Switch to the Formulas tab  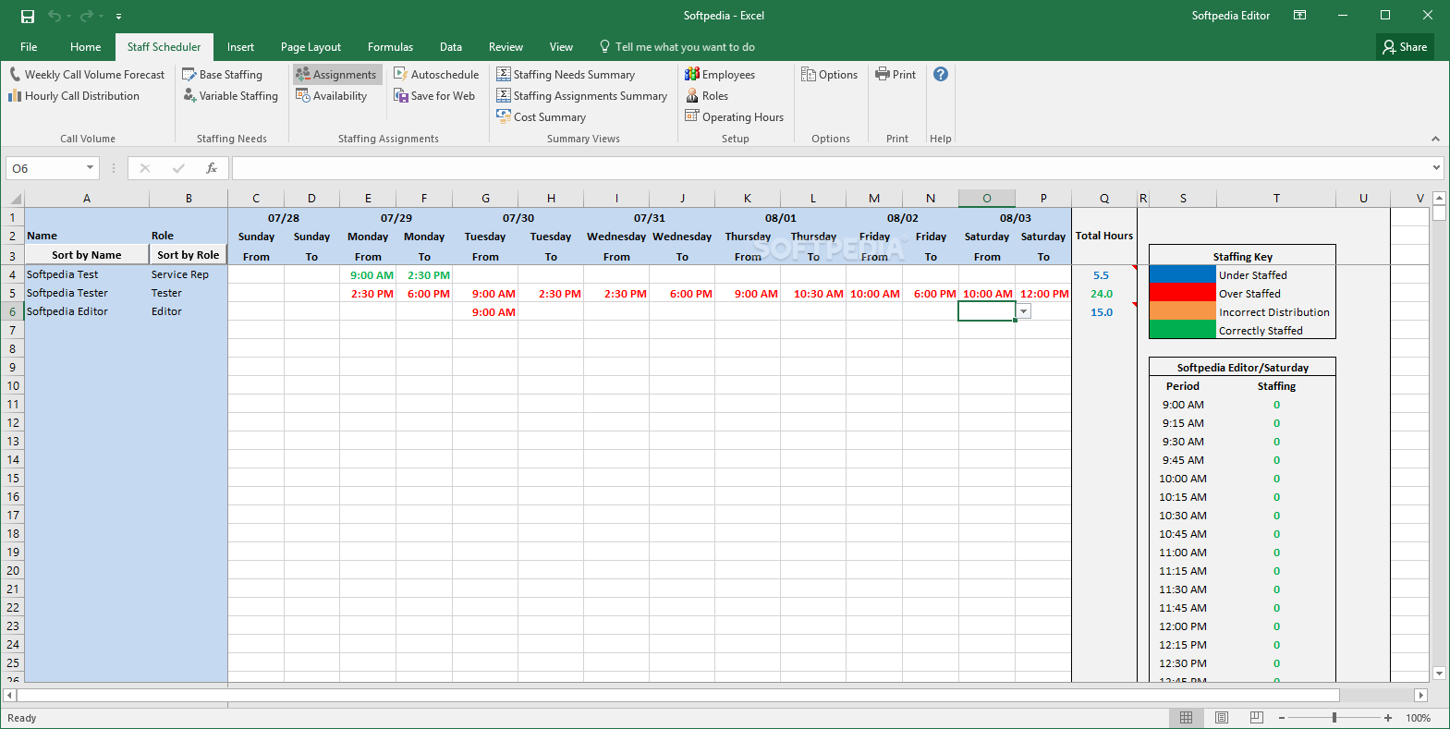(x=390, y=47)
